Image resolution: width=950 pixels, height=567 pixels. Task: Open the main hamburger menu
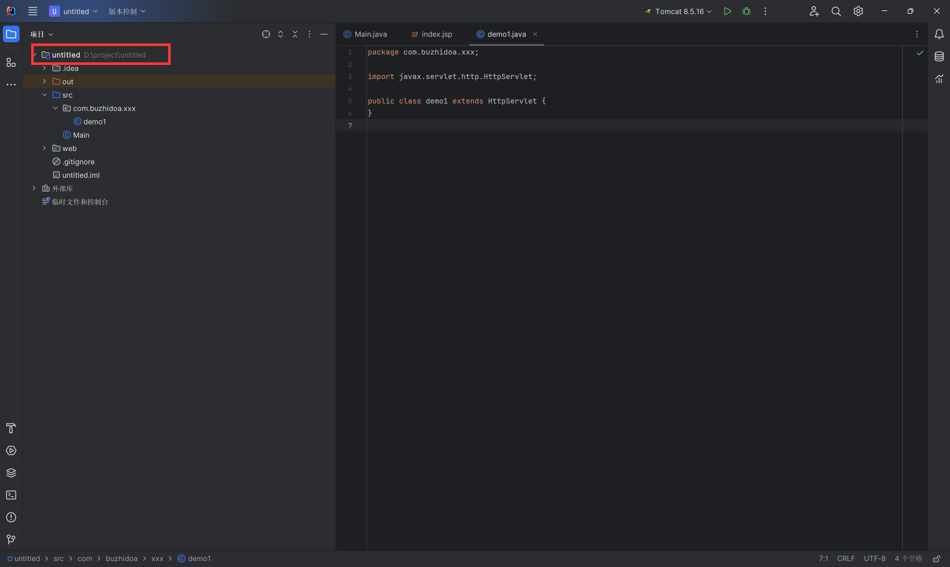pyautogui.click(x=33, y=12)
